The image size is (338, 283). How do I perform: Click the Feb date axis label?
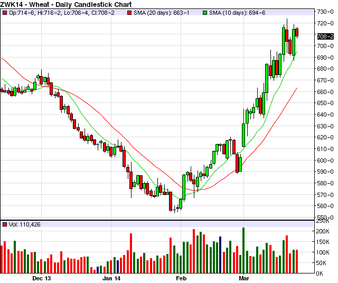tap(181, 278)
